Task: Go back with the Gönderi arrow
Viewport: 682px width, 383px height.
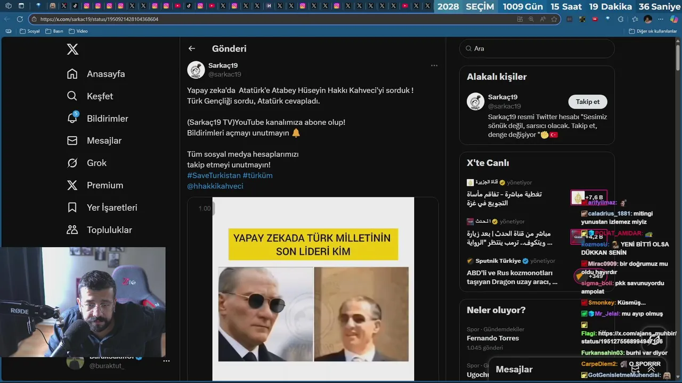Action: point(192,48)
